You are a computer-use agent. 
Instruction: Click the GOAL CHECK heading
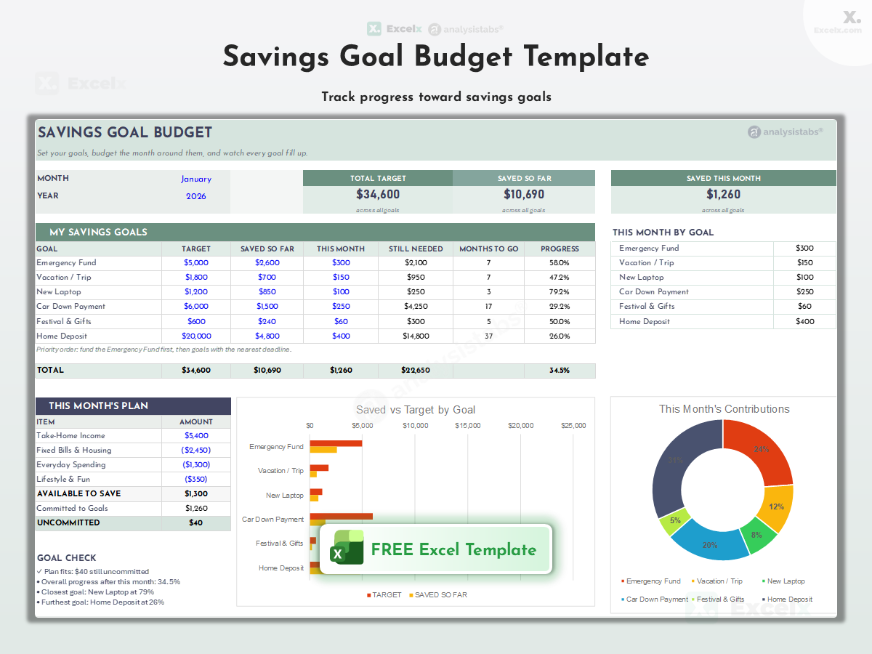[x=67, y=558]
